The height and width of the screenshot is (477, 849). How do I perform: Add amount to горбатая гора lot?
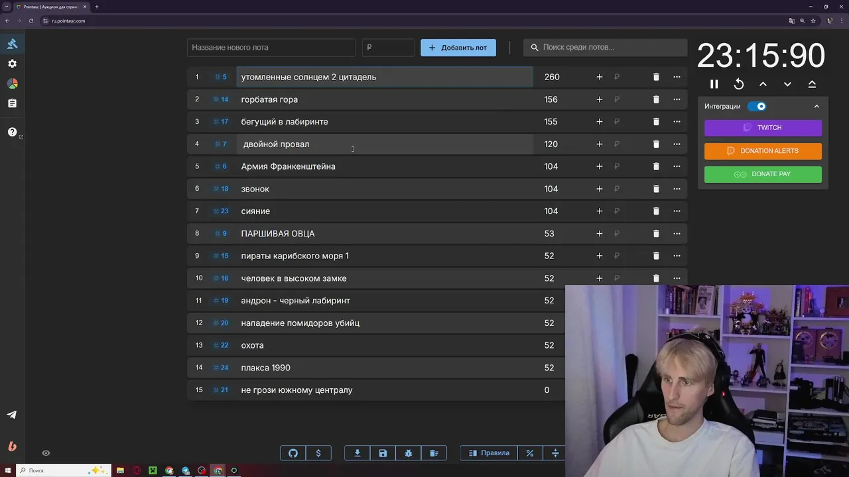click(x=600, y=99)
